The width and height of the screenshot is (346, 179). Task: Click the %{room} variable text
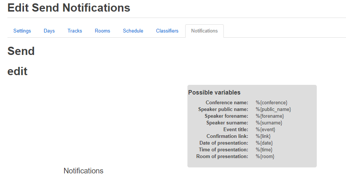point(265,156)
